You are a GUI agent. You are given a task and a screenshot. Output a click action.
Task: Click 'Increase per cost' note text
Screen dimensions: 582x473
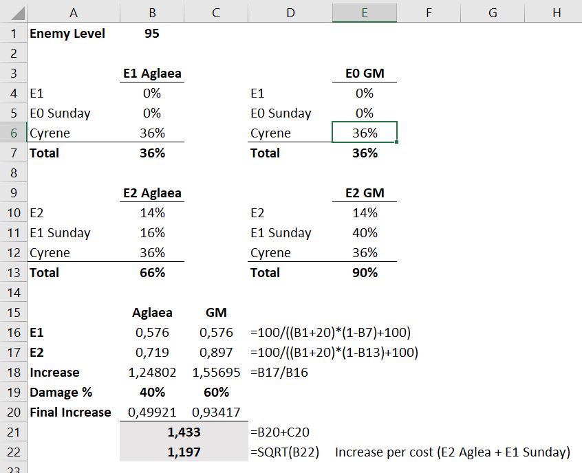(453, 452)
